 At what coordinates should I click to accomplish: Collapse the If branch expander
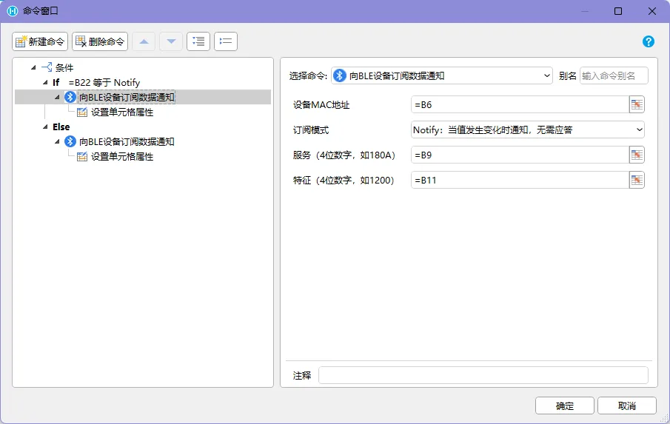tap(45, 82)
